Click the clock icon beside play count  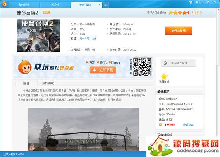(x=165, y=63)
